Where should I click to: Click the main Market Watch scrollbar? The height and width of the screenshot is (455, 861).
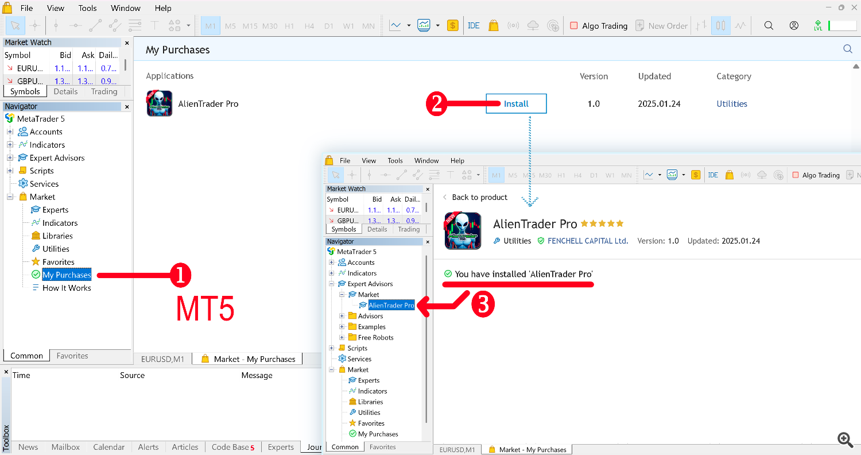tap(125, 64)
